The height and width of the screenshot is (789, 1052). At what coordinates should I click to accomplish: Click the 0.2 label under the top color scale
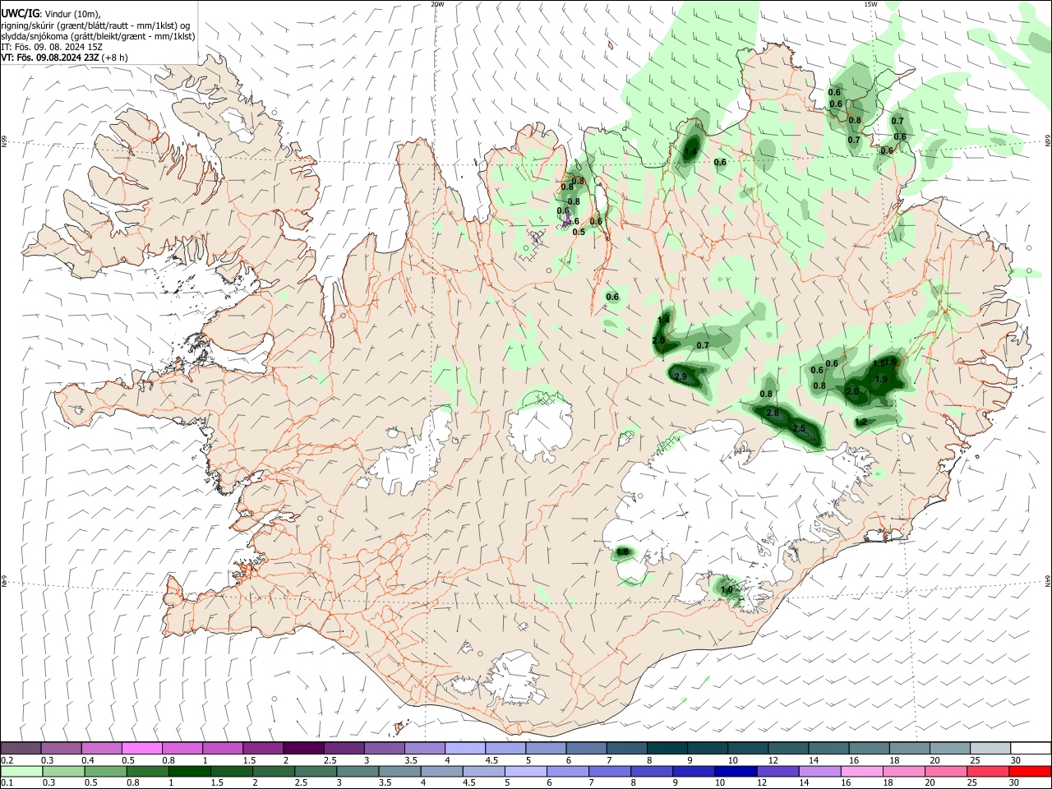pos(7,760)
